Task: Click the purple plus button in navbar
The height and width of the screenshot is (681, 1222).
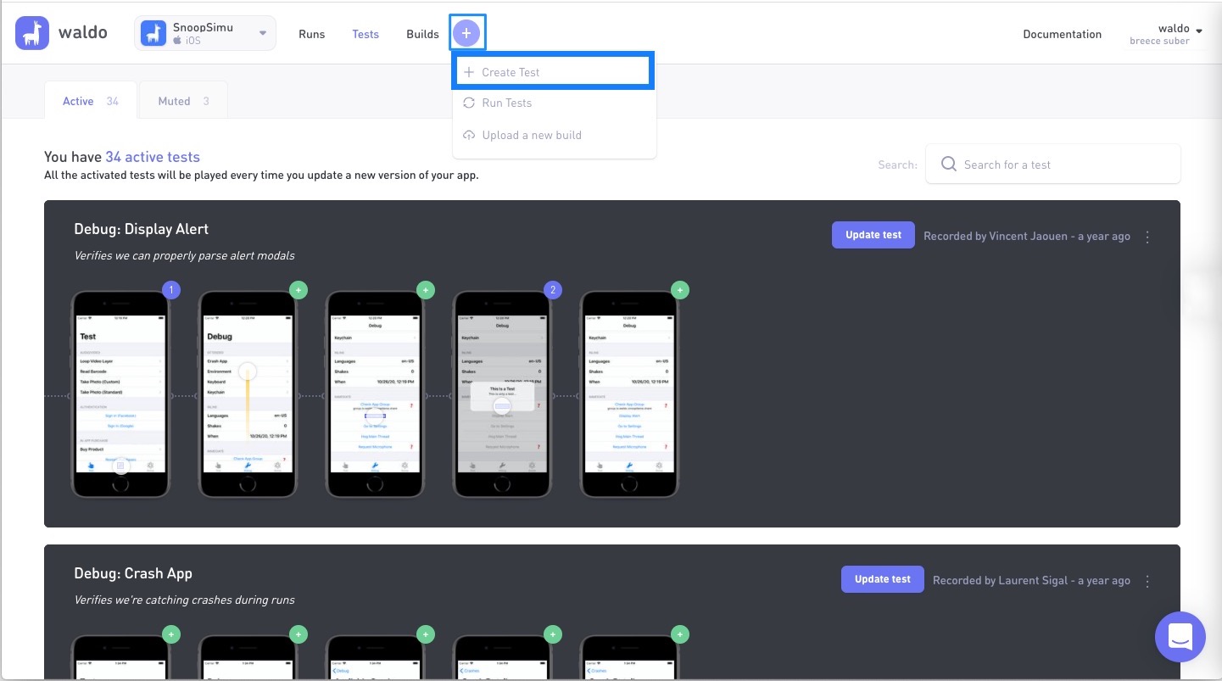Action: [x=466, y=33]
